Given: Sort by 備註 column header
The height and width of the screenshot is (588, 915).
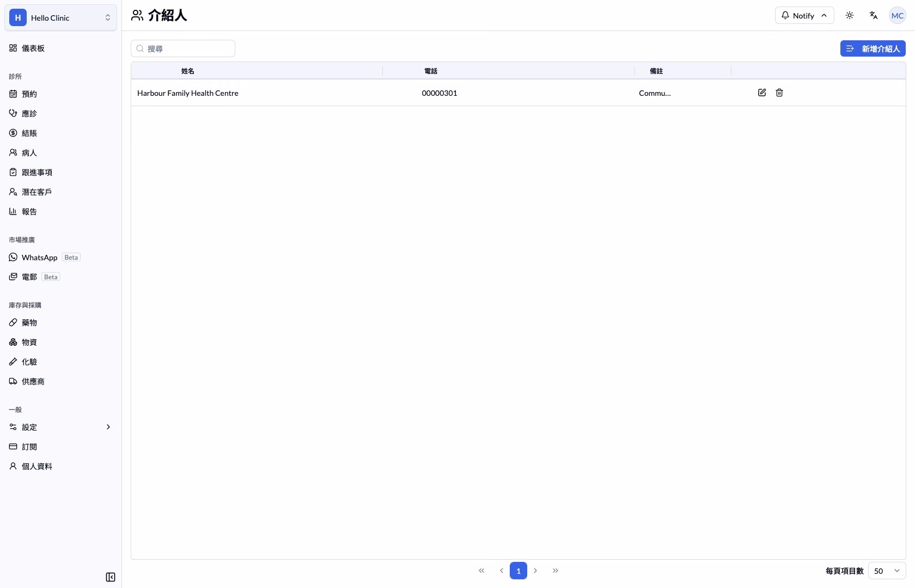Looking at the screenshot, I should pyautogui.click(x=656, y=71).
